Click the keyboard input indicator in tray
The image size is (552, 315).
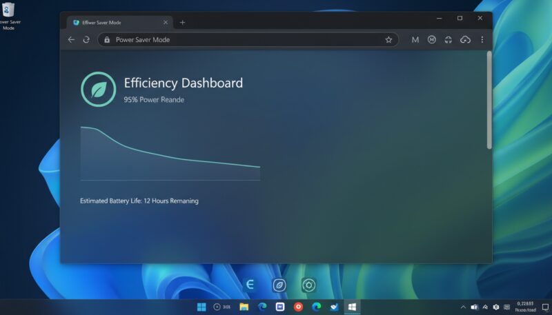pos(506,307)
